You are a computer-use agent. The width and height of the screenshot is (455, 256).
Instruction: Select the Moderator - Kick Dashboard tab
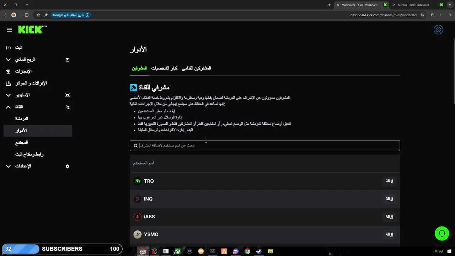coord(362,5)
